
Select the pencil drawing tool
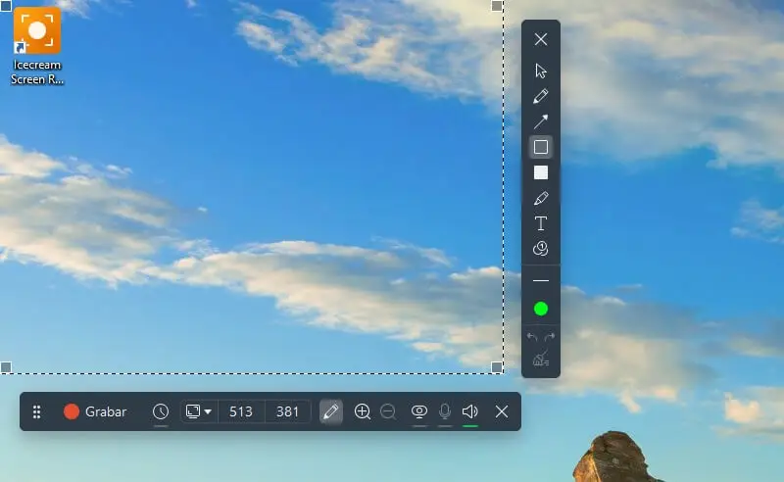541,96
